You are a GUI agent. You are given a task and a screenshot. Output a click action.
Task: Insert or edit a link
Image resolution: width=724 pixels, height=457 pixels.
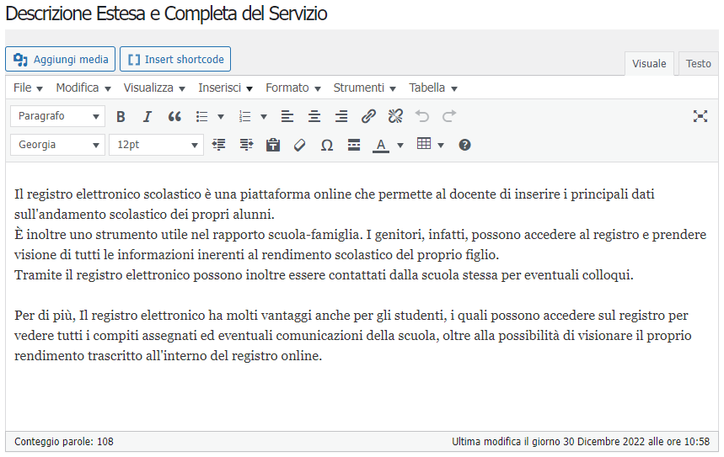pos(368,116)
